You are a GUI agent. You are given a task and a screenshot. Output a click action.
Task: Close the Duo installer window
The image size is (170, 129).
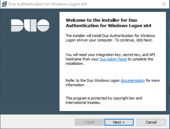coord(164,4)
